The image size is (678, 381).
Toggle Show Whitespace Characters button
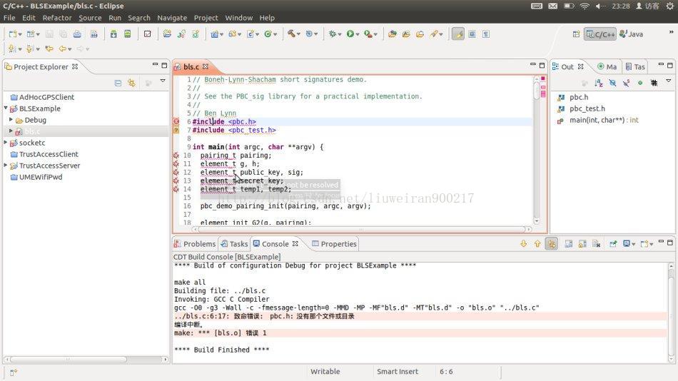coord(486,34)
